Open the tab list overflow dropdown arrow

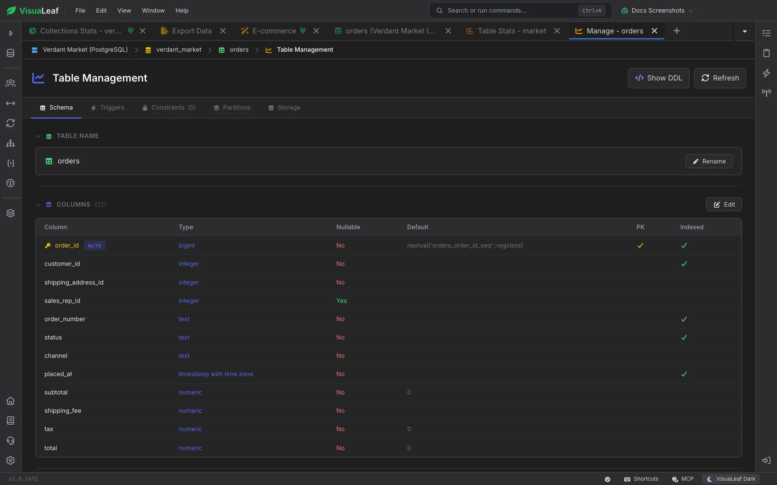point(745,31)
